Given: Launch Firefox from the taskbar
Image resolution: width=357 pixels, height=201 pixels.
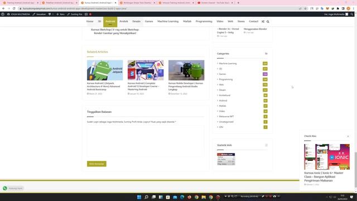Looking at the screenshot, I should point(190,197).
